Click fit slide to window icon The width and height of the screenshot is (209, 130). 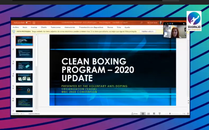188,114
